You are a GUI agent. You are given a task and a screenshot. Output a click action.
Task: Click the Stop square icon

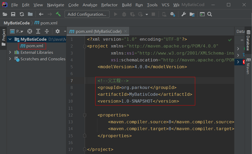pos(153,14)
